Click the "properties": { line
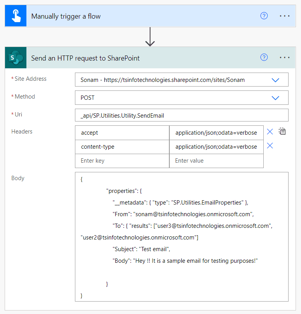This screenshot has height=314, width=301. point(124,191)
